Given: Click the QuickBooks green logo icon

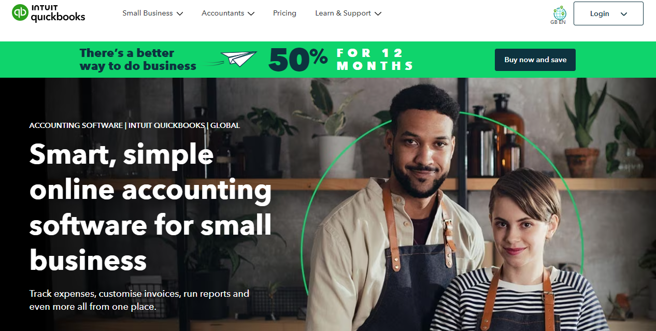Looking at the screenshot, I should [20, 13].
